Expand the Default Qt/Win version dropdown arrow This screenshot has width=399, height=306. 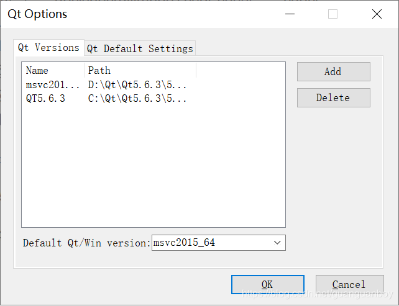[277, 243]
